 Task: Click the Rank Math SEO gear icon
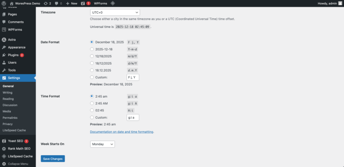(x=4, y=149)
